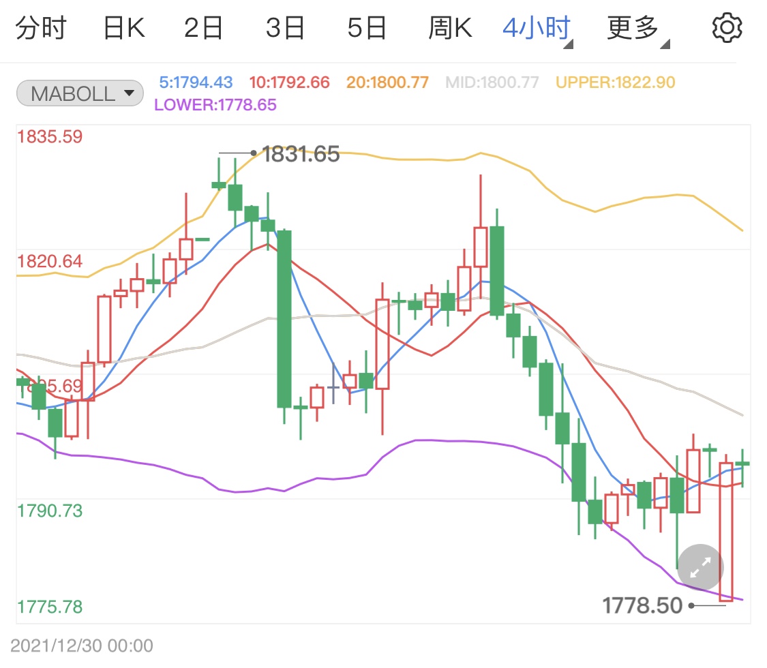Click the 1790.73 price axis label
Image resolution: width=767 pixels, height=668 pixels.
click(50, 511)
